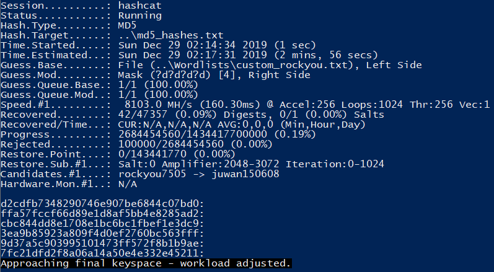Click the "Approaching final keyspace" message
Image resolution: width=494 pixels, height=272 pixels.
[x=145, y=263]
